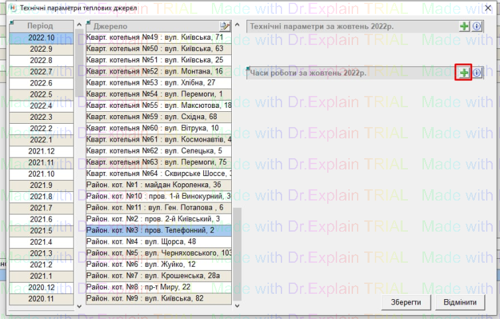Image resolution: width=500 pixels, height=319 pixels.
Task: Choose Район. кот. №4 вул. Щорса, 48
Action: (x=158, y=241)
